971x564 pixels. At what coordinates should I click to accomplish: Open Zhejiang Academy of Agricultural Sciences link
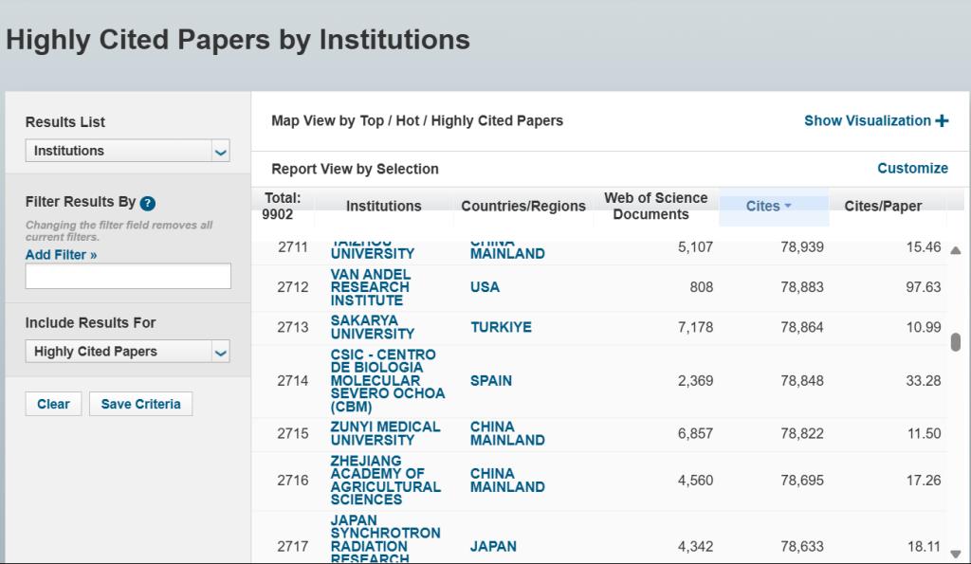pos(385,480)
